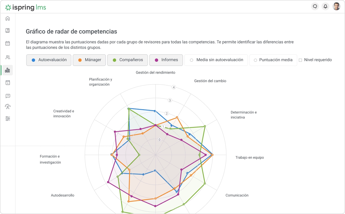
Task: Toggle the Mánager data series
Action: pos(89,60)
